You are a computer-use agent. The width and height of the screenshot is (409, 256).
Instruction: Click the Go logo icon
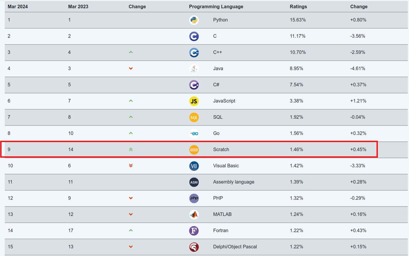pos(194,133)
